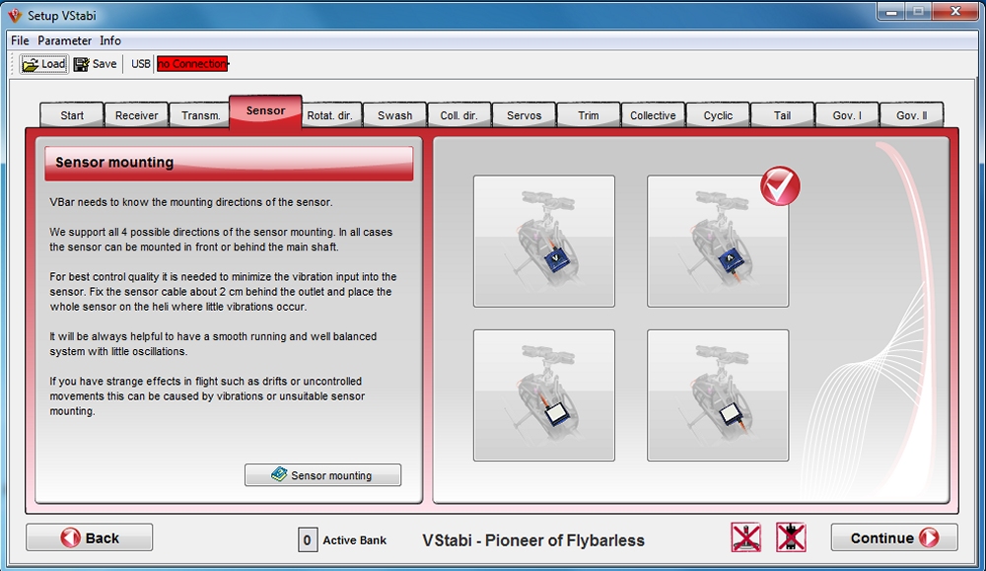Open the File menu
986x571 pixels.
[x=20, y=40]
